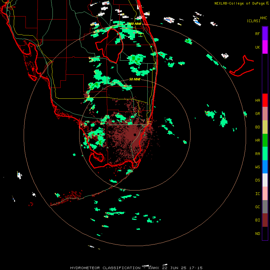270x270 pixels.
Task: Click the [CLAS] legend header
Action: 253,21
